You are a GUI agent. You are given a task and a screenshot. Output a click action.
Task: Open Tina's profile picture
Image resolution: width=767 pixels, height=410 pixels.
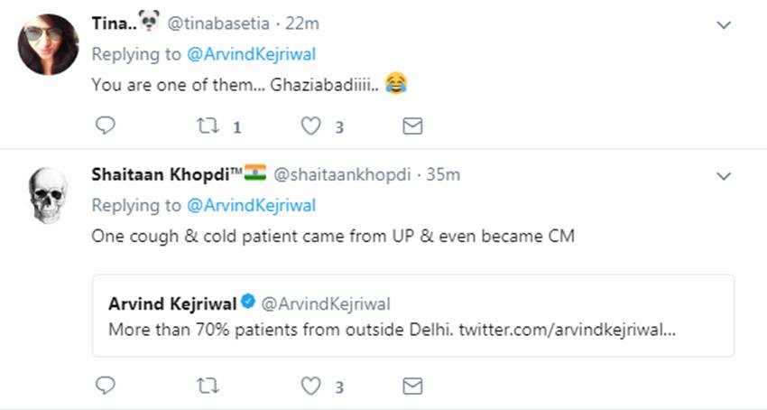click(x=48, y=44)
